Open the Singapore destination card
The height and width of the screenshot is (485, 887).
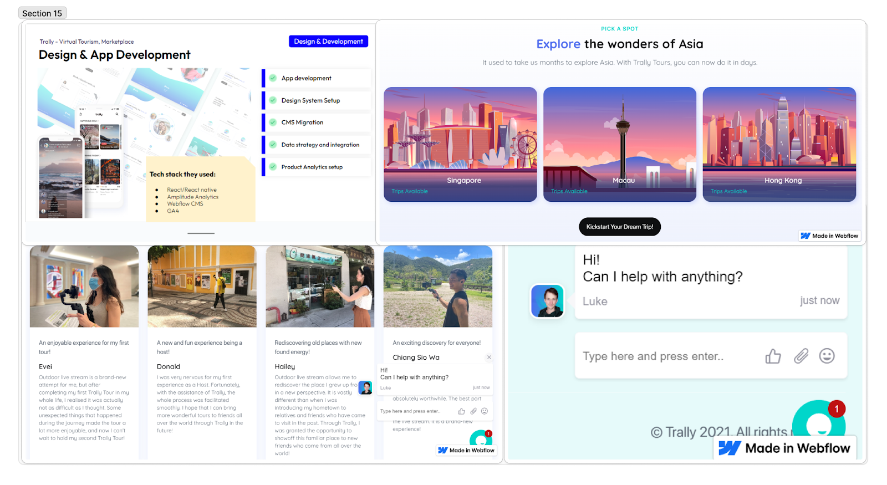click(x=460, y=144)
